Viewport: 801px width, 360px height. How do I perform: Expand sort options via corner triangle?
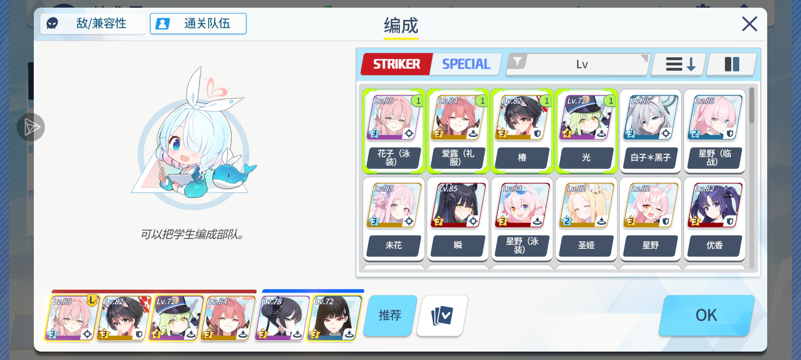(x=644, y=58)
